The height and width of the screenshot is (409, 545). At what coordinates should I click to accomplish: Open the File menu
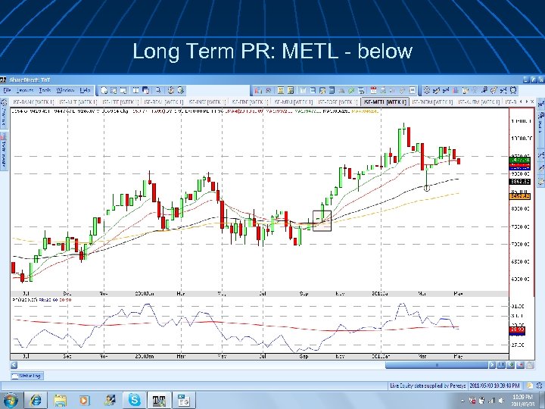point(7,90)
